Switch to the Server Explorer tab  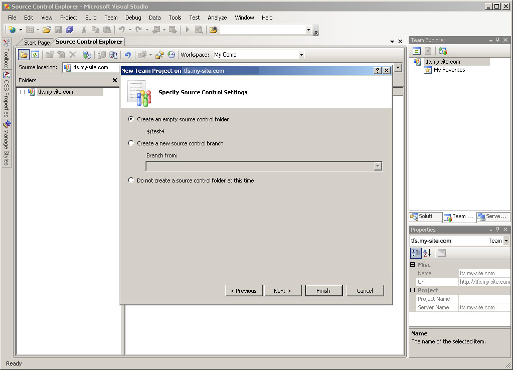tap(492, 216)
